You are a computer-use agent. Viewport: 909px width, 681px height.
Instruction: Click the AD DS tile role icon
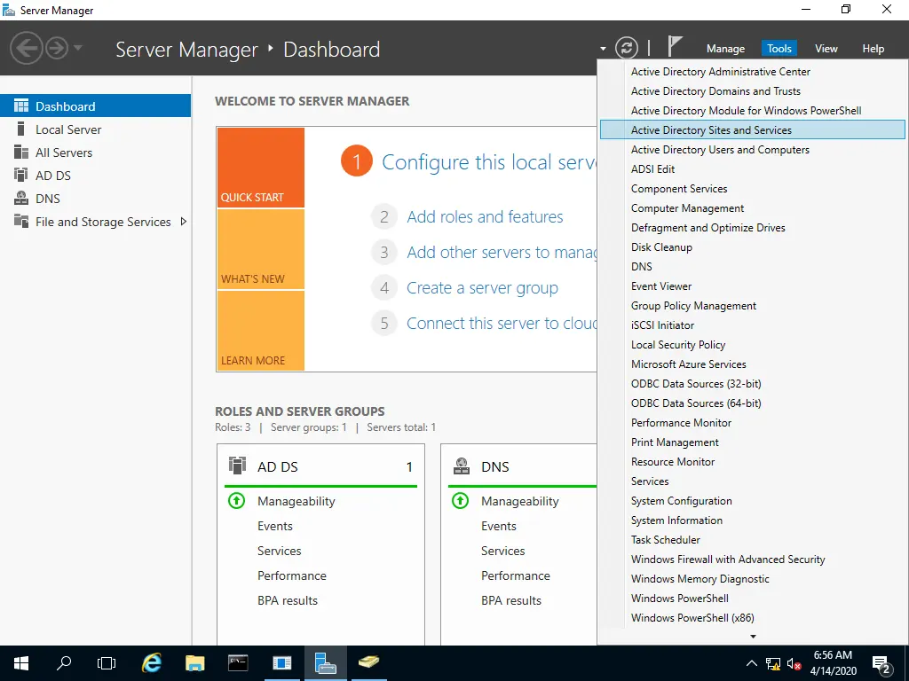(237, 466)
